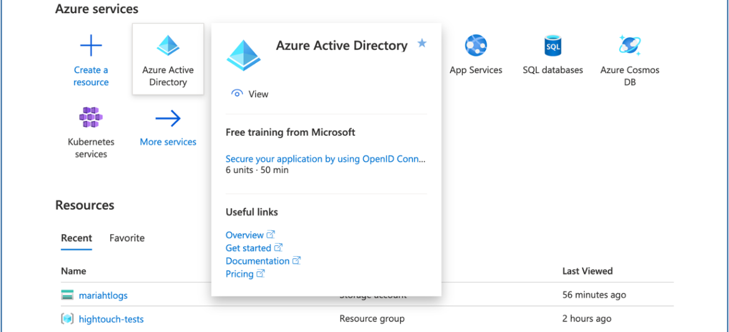Viewport: 729px width, 332px height.
Task: Click the eye icon next to View
Action: click(x=237, y=94)
